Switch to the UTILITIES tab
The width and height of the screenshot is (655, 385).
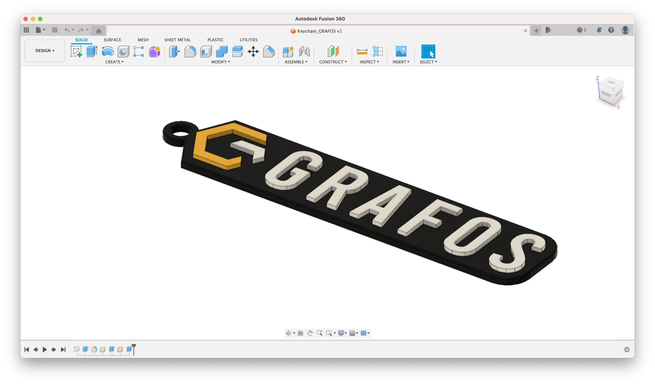pyautogui.click(x=248, y=40)
